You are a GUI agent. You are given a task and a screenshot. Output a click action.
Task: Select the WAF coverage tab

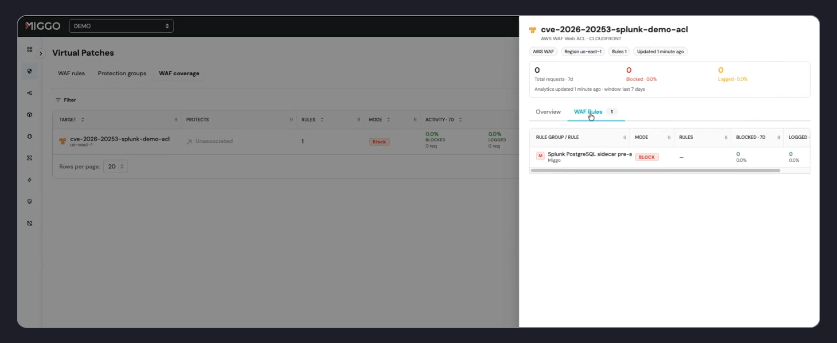179,73
